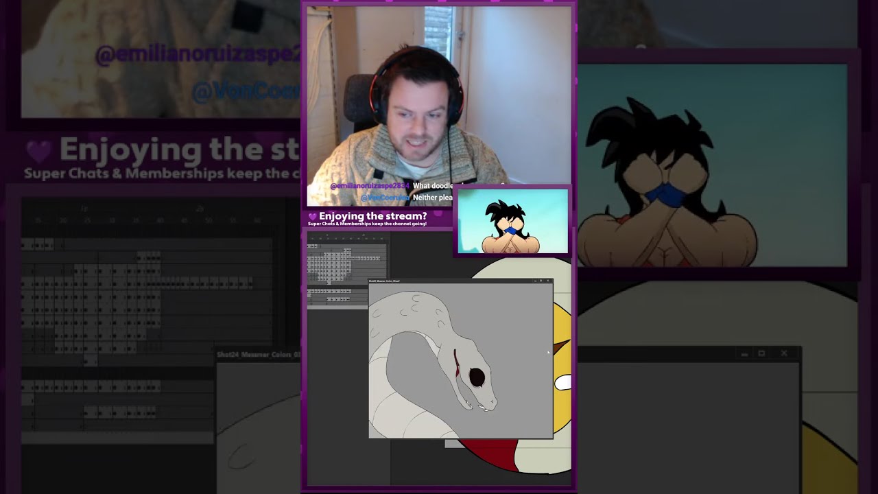Screen dimensions: 878x494
Task: Select chat username @emilianoruizaspe2834
Action: (370, 186)
